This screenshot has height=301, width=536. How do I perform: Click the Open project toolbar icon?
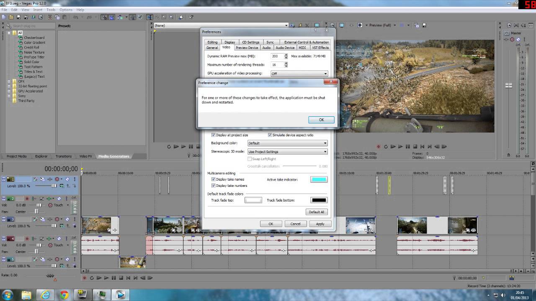11,17
